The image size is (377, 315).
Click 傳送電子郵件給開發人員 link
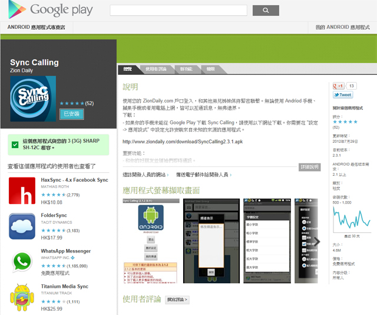(x=204, y=175)
